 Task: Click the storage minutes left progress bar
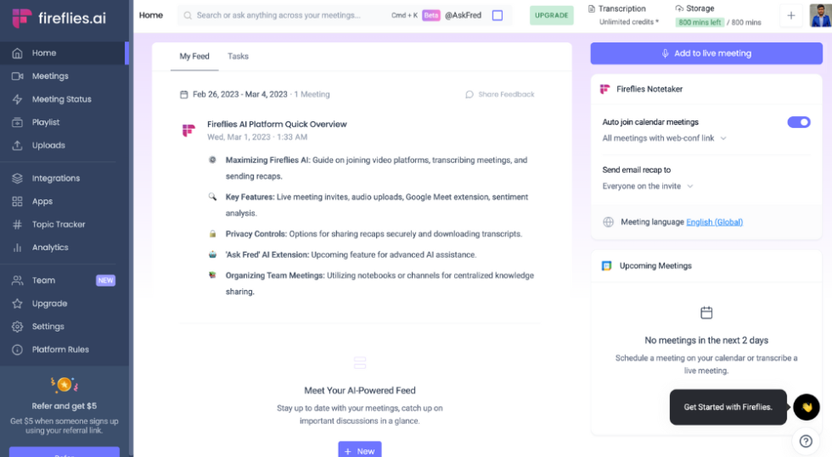697,22
